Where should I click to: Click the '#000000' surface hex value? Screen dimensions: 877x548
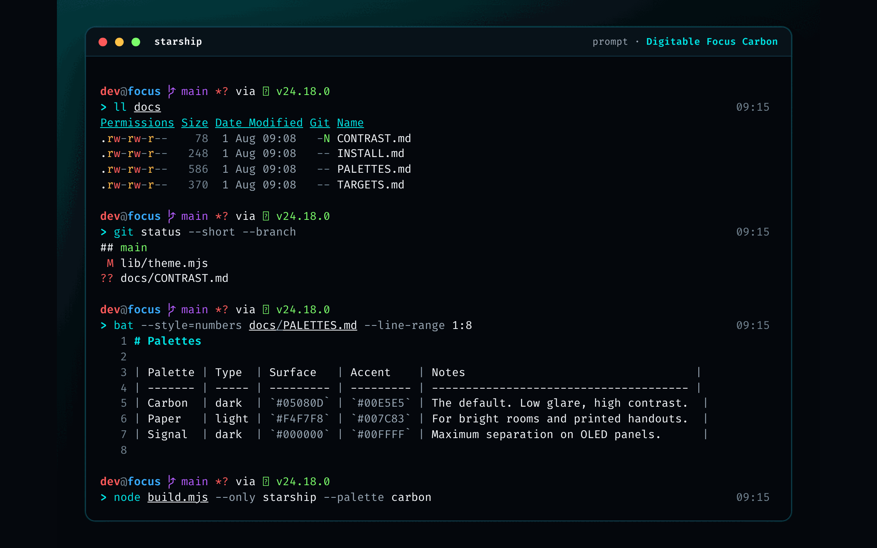click(300, 435)
